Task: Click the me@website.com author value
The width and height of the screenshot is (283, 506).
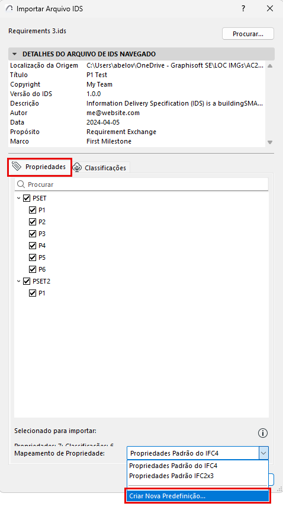Action: (x=113, y=113)
